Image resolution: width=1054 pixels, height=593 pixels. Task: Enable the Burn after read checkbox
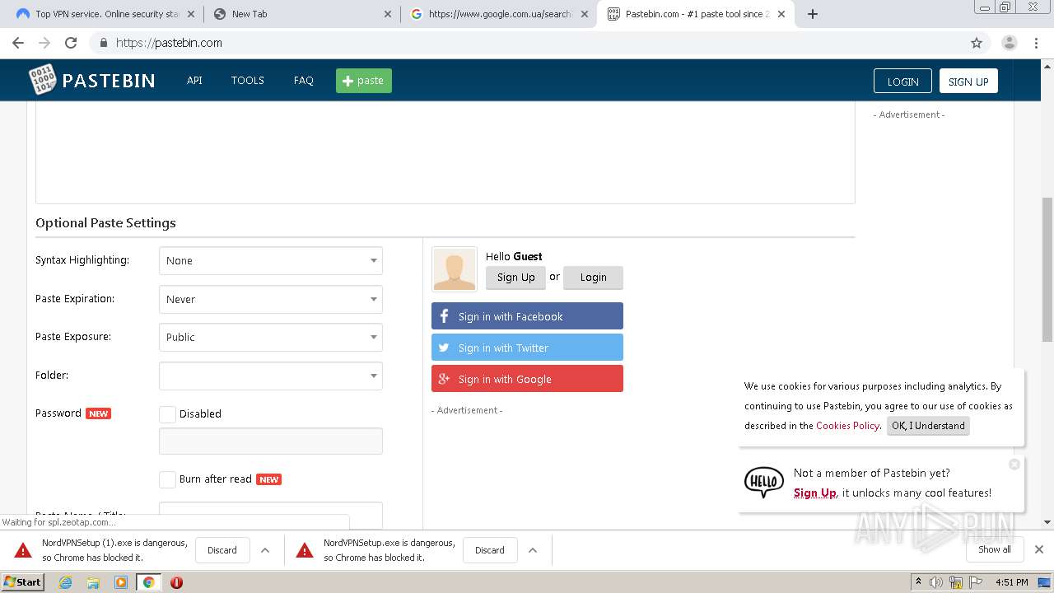click(x=167, y=479)
